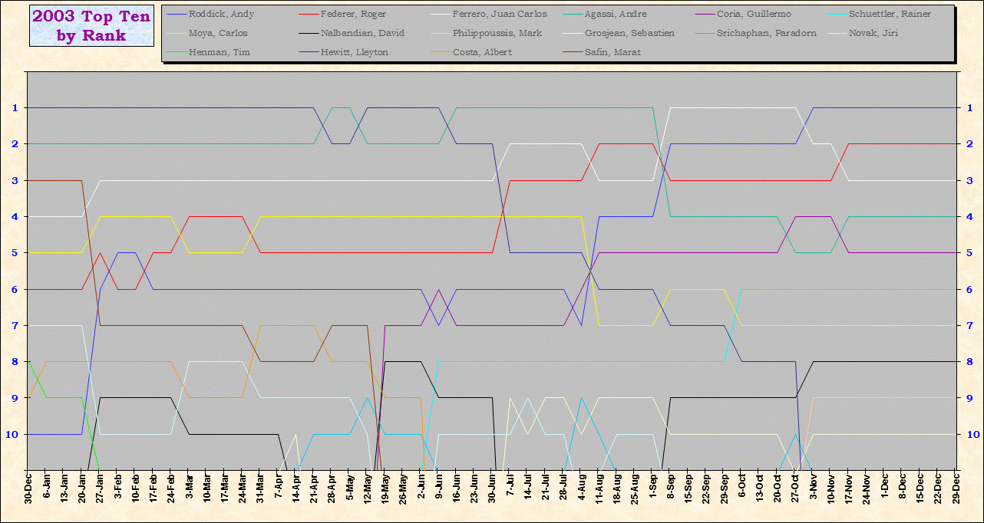Click the 1-Sep date axis label
Image resolution: width=984 pixels, height=523 pixels.
(x=653, y=488)
